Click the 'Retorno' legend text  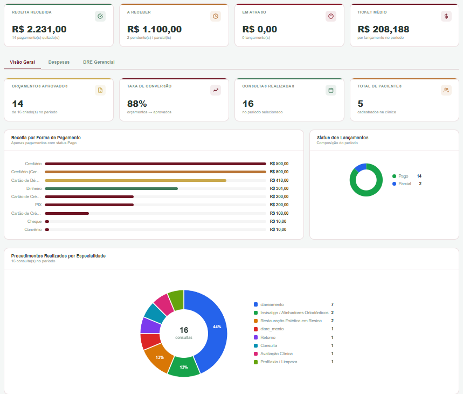click(x=268, y=337)
